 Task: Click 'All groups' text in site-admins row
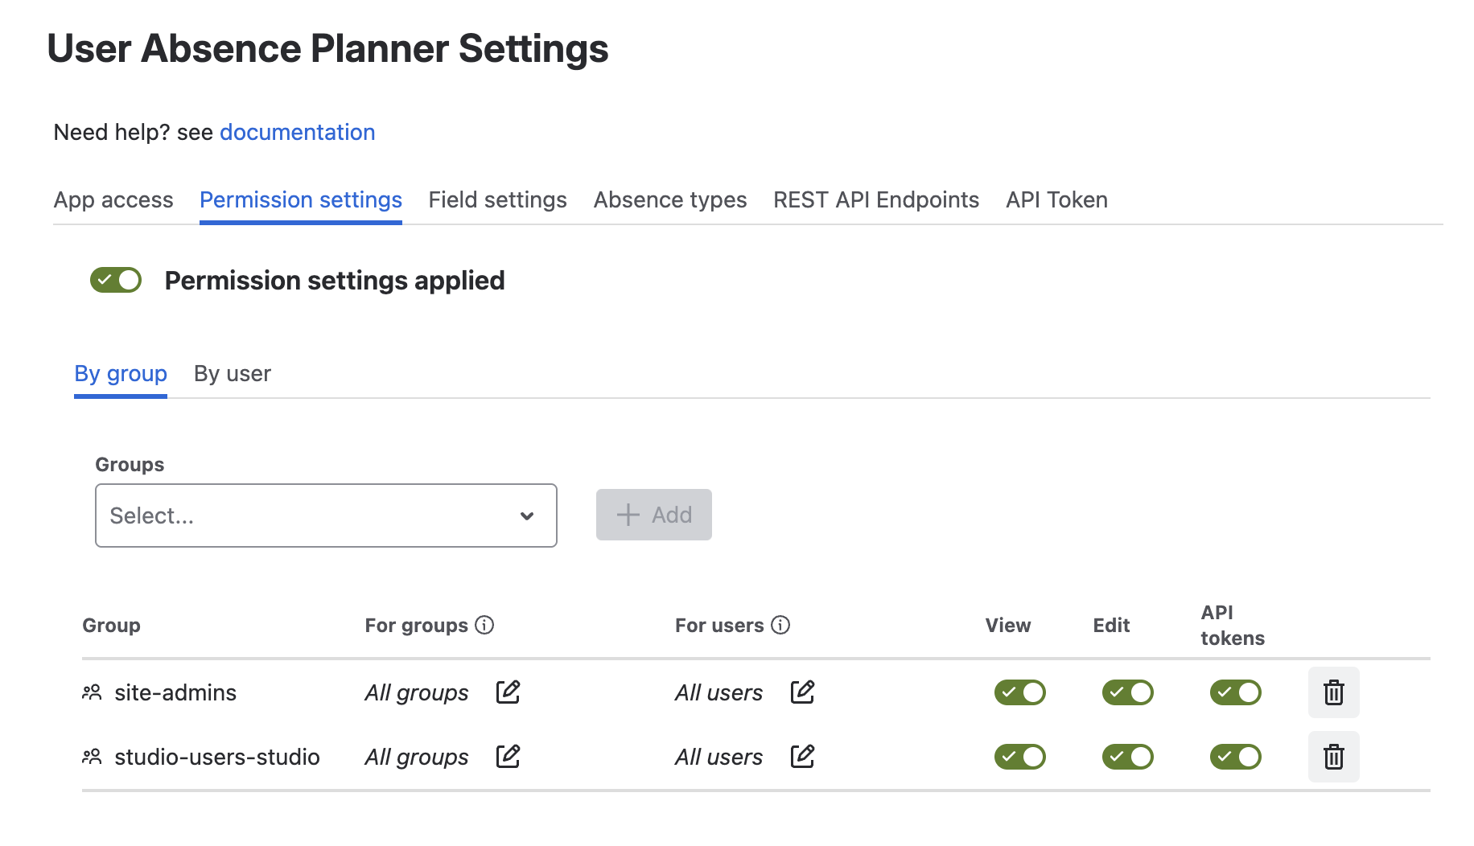[x=417, y=692]
